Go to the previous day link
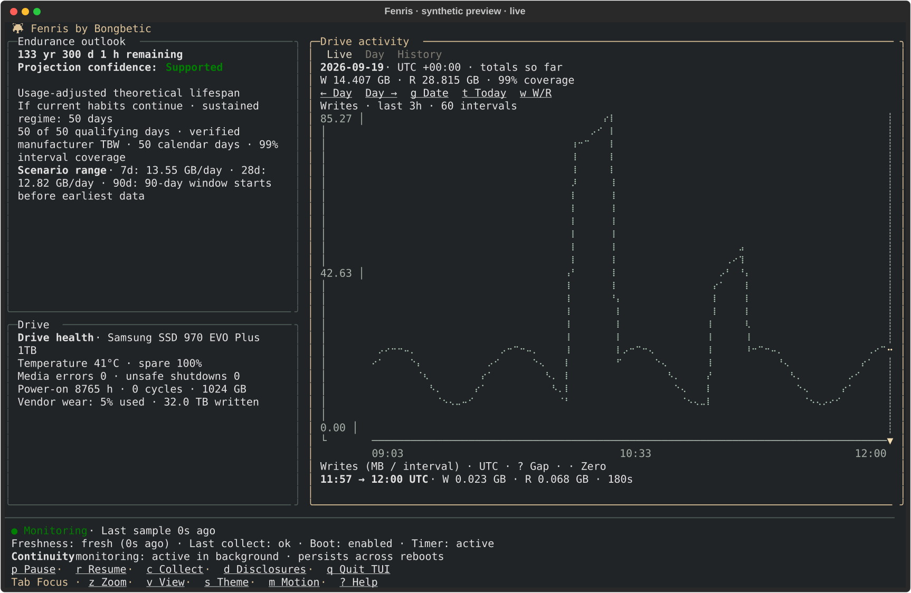Viewport: 911px width, 593px height. pyautogui.click(x=336, y=93)
